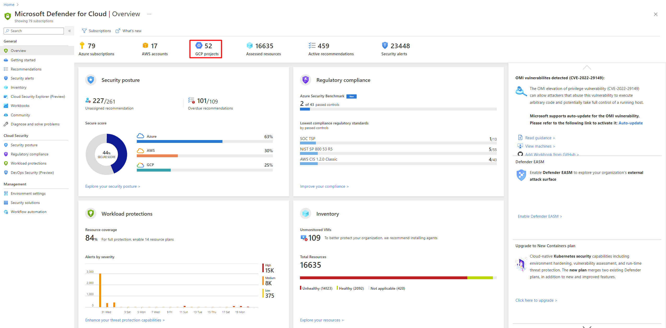Image resolution: width=666 pixels, height=328 pixels.
Task: Click the Auto-update link in the OMI notice
Action: (x=630, y=123)
